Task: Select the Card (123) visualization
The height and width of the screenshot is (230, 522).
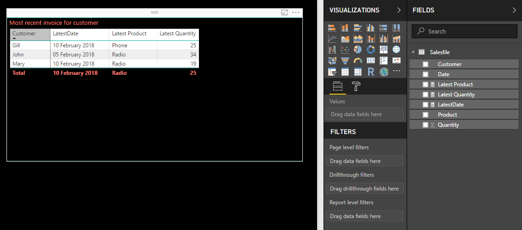Action: click(370, 61)
